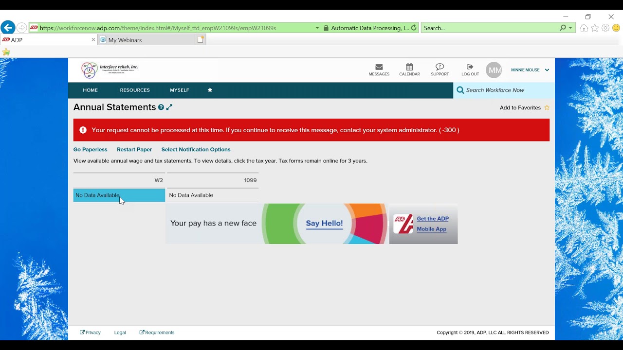Viewport: 623px width, 350px height.
Task: Switch to My Webinars browser tab
Action: (146, 40)
